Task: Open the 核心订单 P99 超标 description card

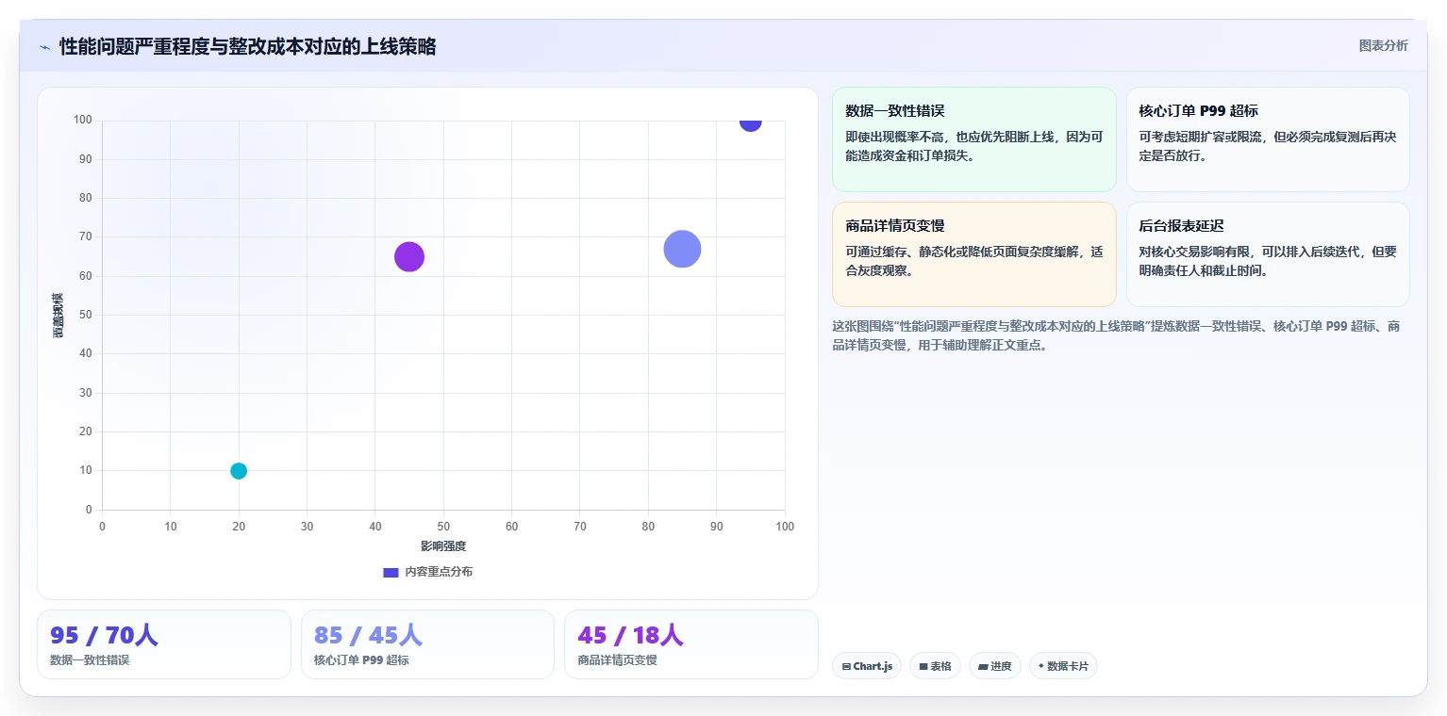Action: (1268, 139)
